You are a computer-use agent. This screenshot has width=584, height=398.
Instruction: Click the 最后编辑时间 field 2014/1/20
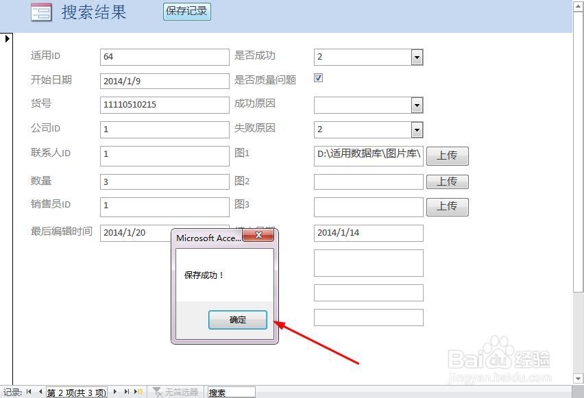(136, 233)
